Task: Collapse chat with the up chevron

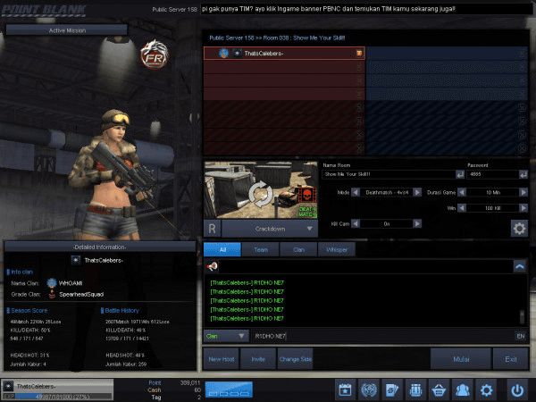Action: click(x=520, y=266)
